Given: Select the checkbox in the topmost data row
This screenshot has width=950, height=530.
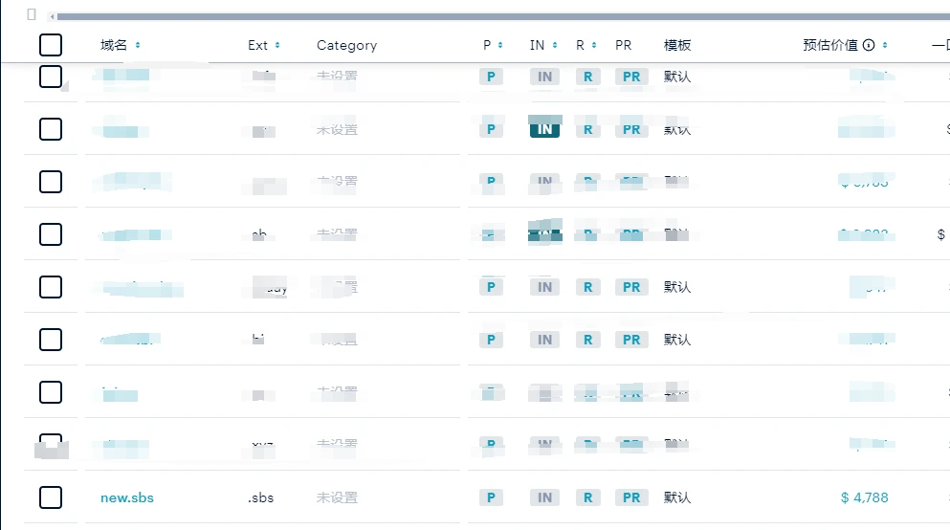Looking at the screenshot, I should 51,77.
